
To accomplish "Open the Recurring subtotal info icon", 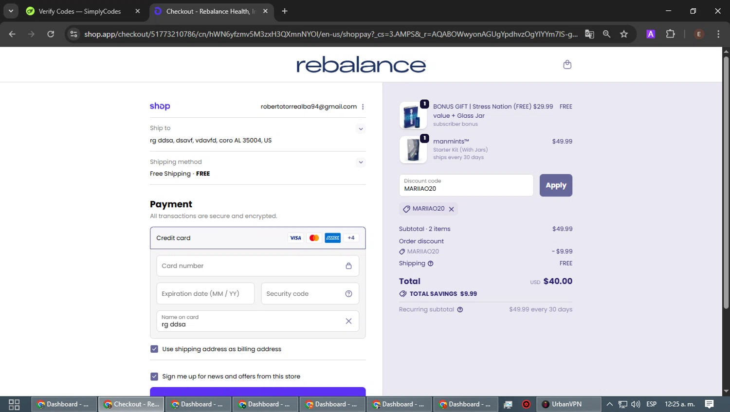I will click(x=460, y=309).
